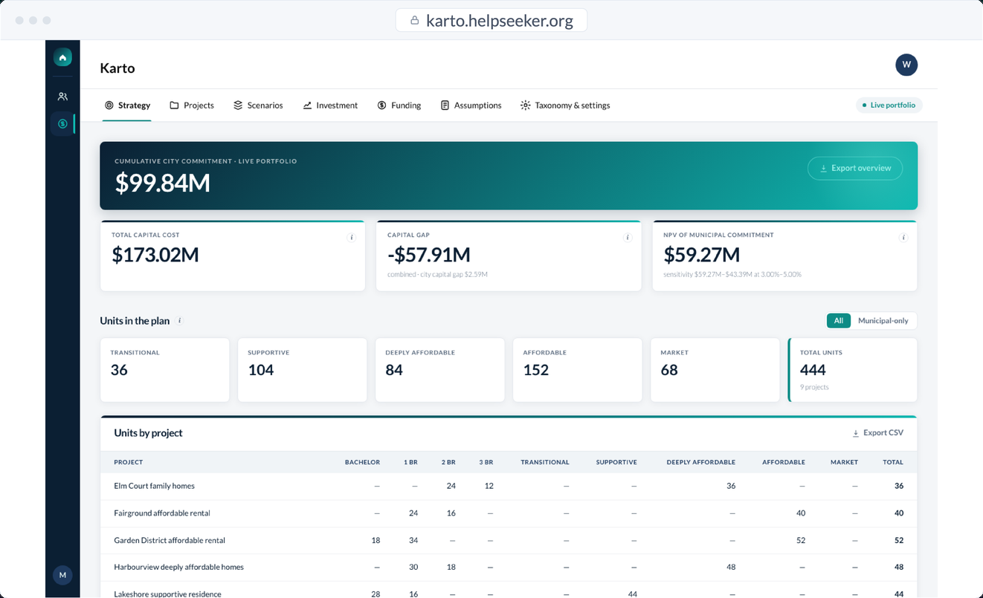Go to Taxonomy & settings tab
This screenshot has height=598, width=983.
[565, 105]
